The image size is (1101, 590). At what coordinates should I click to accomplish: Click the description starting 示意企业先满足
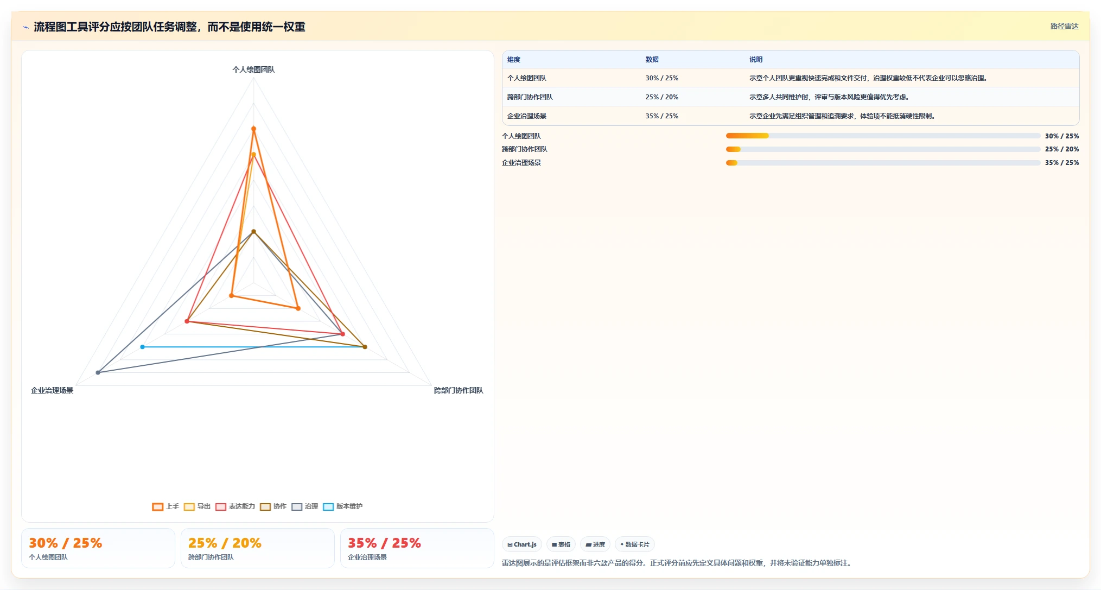[x=843, y=116]
